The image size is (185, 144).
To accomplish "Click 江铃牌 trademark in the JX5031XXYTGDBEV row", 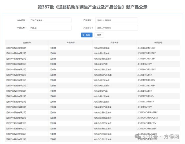I will [x=53, y=53].
